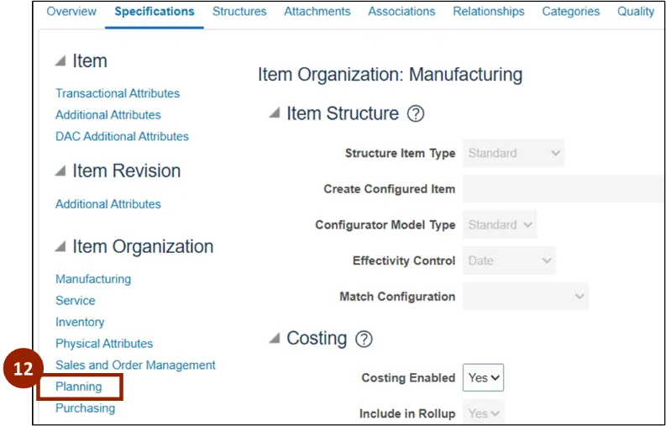Collapse the Item Organization section
Viewport: 666px width, 426px height.
point(60,247)
